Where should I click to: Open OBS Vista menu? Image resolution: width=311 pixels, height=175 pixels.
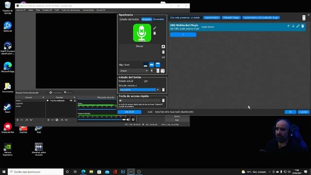pyautogui.click(x=38, y=10)
